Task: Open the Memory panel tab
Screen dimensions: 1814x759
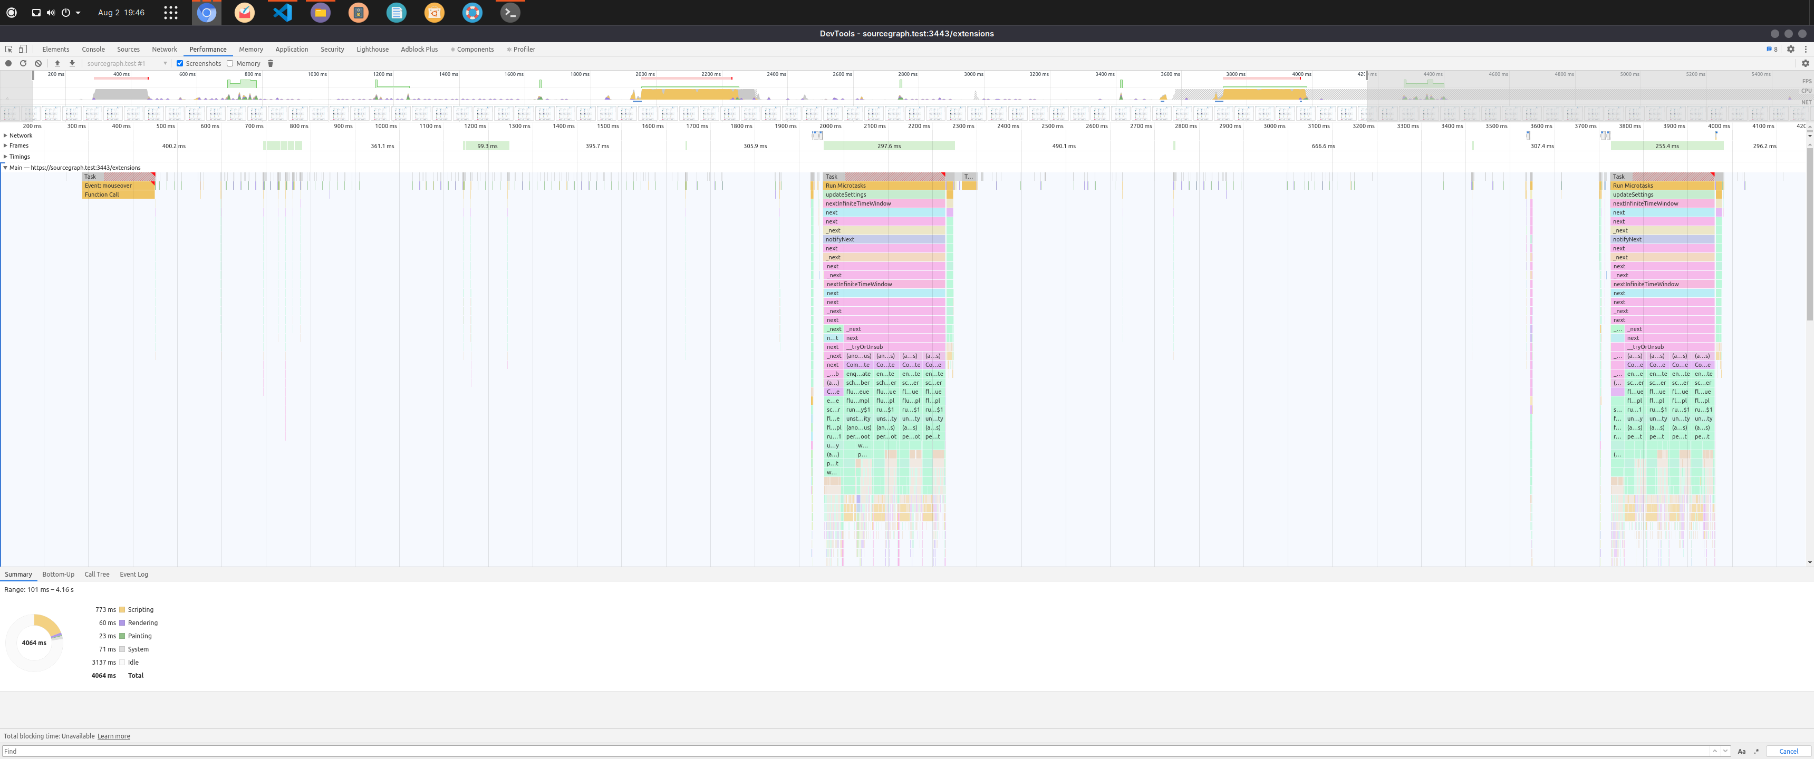Action: 250,48
